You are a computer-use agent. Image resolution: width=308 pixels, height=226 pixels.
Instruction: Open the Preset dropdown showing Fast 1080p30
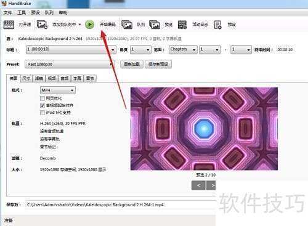point(70,64)
